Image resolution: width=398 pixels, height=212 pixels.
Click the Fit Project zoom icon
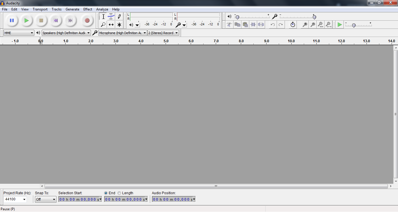[x=328, y=24]
